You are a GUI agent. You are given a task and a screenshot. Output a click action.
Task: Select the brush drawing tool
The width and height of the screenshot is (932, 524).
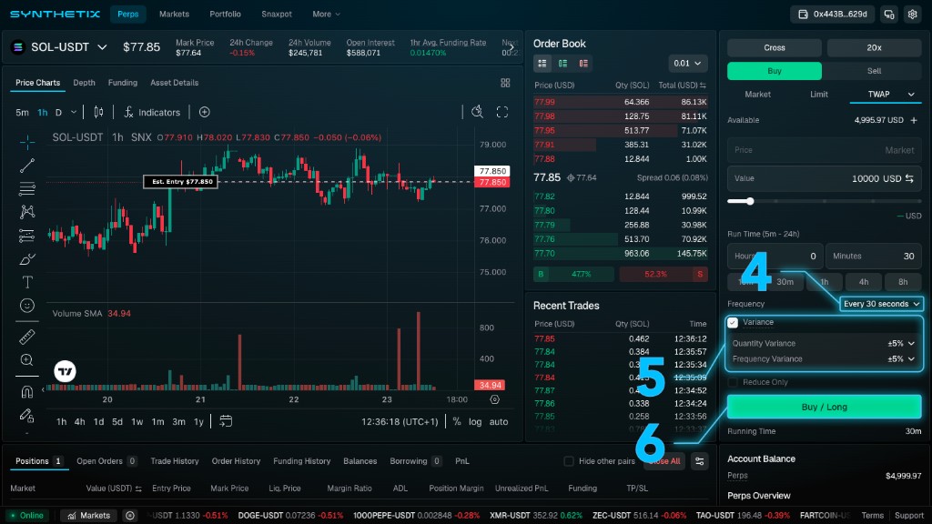[x=26, y=259]
